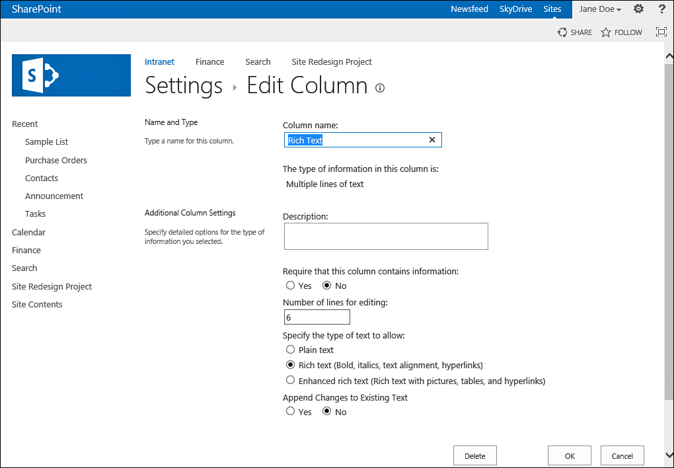Click the focus on content icon
This screenshot has width=674, height=468.
click(661, 32)
